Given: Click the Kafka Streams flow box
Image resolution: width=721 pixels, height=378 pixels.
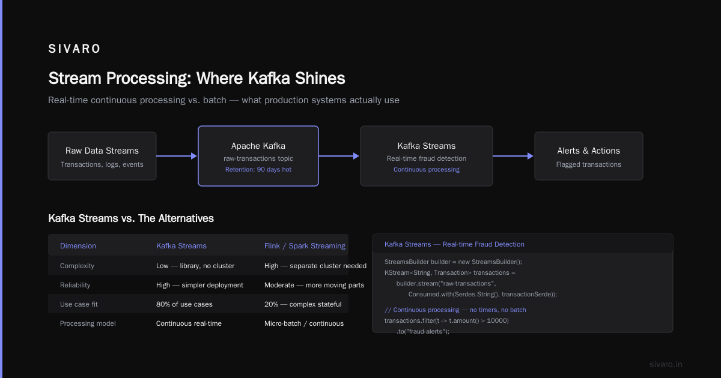Looking at the screenshot, I should tap(427, 156).
